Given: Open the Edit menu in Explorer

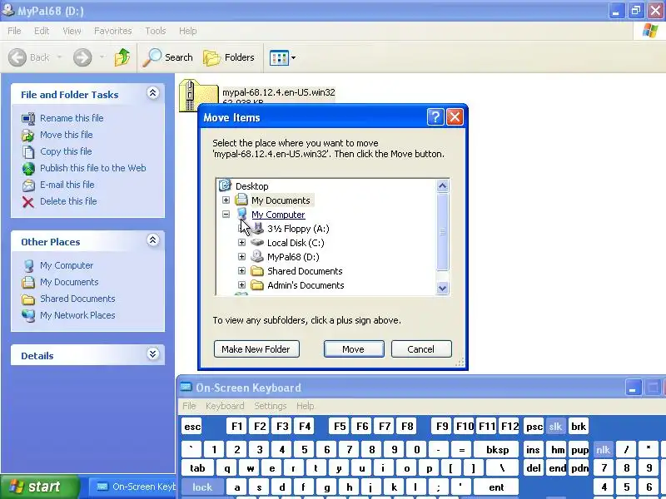Looking at the screenshot, I should click(42, 31).
